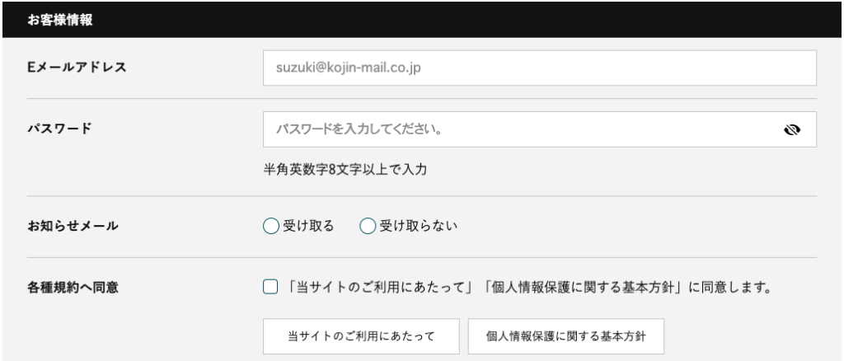Click the に同意します。 agreement text
Viewport: 844px width, 361px height.
pos(734,288)
